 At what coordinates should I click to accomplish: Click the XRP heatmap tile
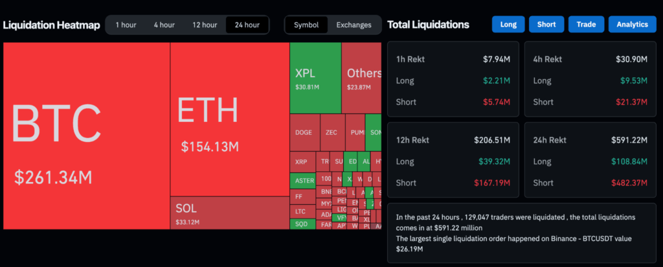pyautogui.click(x=302, y=161)
